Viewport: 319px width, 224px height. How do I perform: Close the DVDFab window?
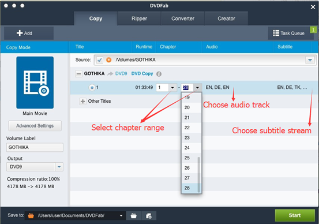pos(313,7)
